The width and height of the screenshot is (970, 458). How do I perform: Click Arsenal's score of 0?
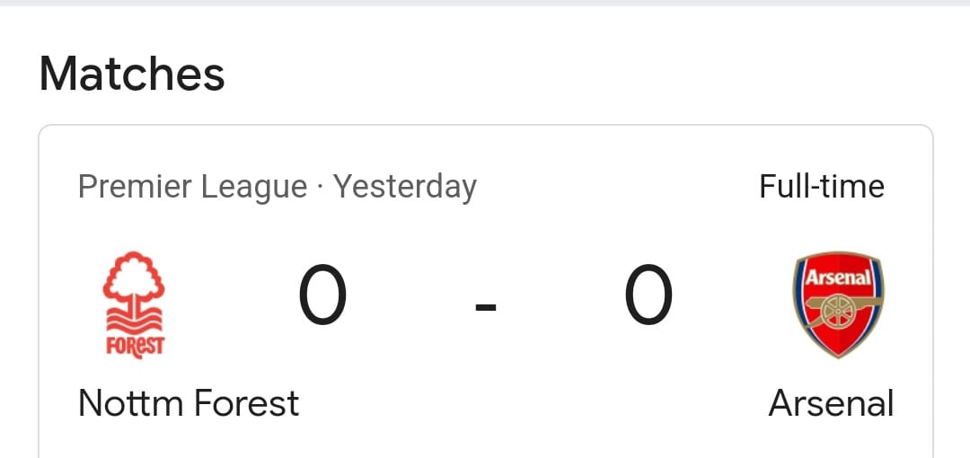point(648,295)
